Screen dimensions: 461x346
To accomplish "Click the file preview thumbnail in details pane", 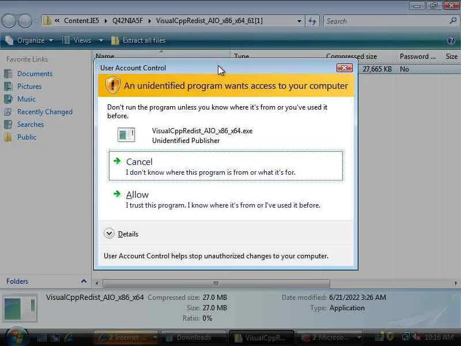I will pos(20,308).
